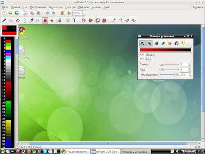The height and width of the screenshot is (154, 205).
Task: Open the Каналы menu
Action: click(96, 7)
